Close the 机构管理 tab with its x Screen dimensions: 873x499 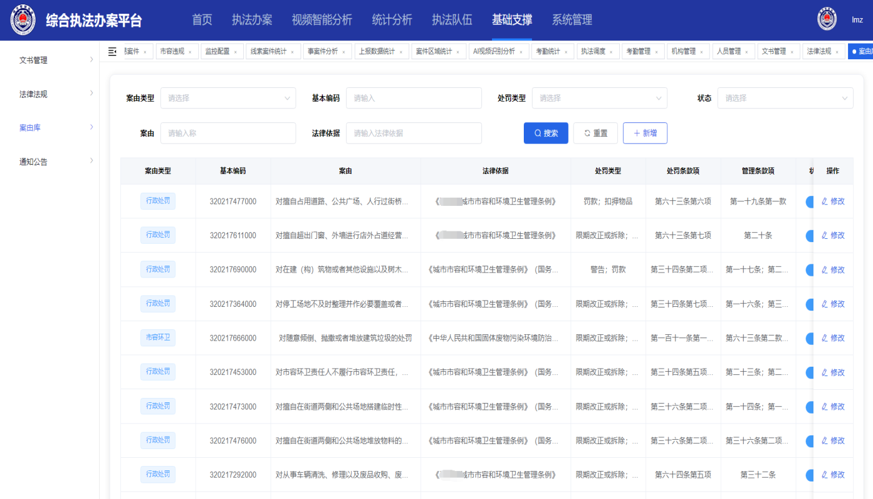coord(702,52)
